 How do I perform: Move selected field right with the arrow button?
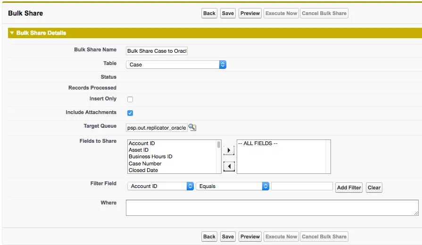point(229,150)
